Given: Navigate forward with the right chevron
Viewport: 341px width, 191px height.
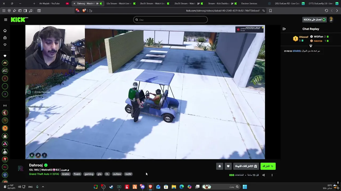Looking at the screenshot, I should point(337,11).
